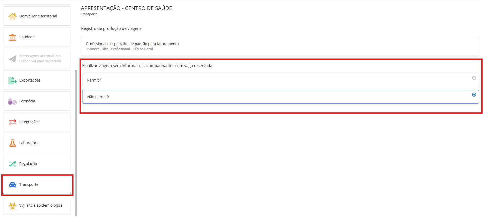Click Finalizar viagem sem informar acompanhantes label

click(147, 66)
